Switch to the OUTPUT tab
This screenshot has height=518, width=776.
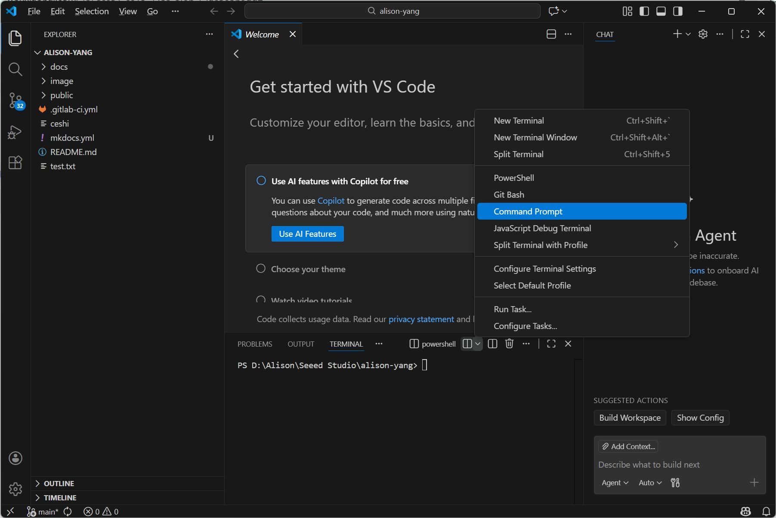[x=301, y=344]
